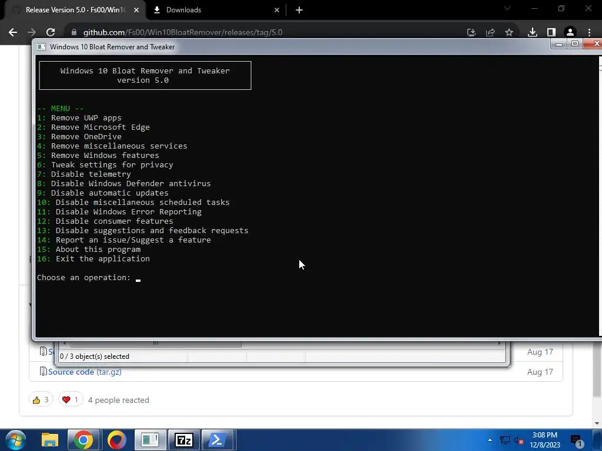Close the Release Version 5.0 tab
Screen dimensions: 602x451
(136, 11)
